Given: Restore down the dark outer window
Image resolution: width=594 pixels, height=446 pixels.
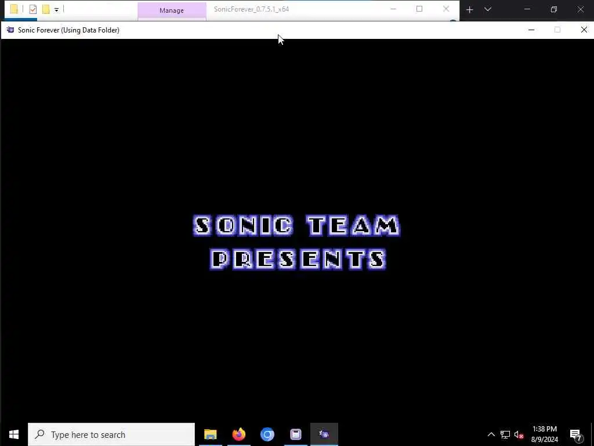Looking at the screenshot, I should [554, 9].
